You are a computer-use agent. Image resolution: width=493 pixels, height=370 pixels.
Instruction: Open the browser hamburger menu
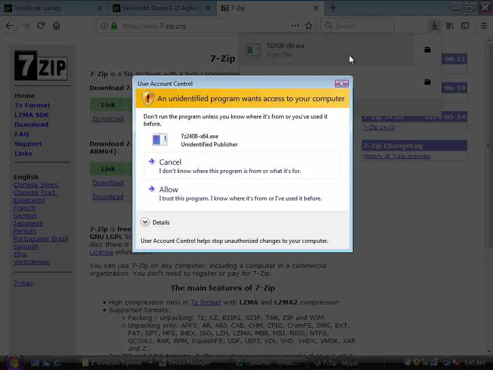pos(484,26)
